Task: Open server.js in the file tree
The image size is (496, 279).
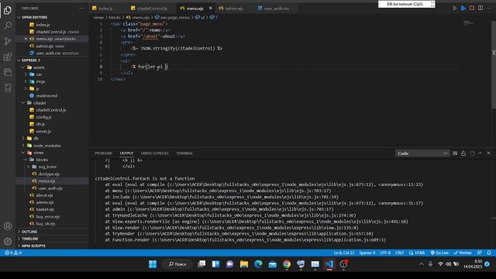Action: [x=43, y=131]
